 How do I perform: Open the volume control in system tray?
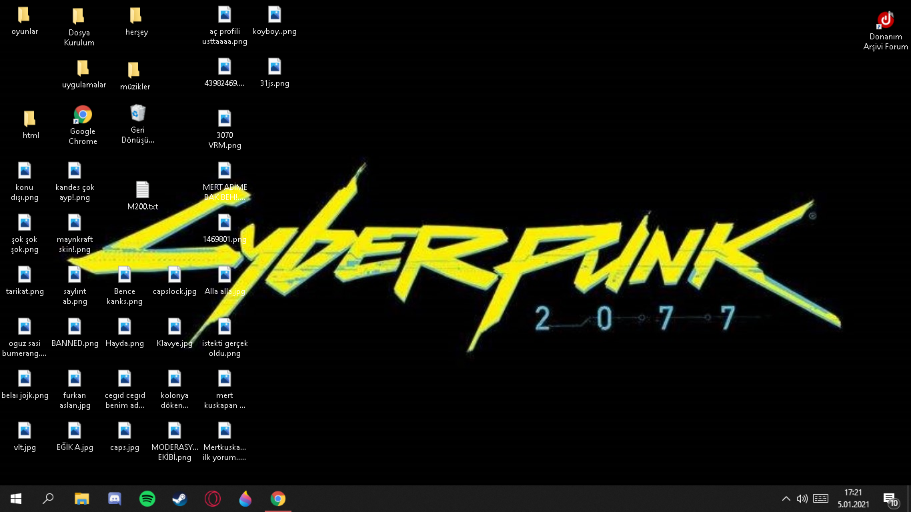[802, 499]
